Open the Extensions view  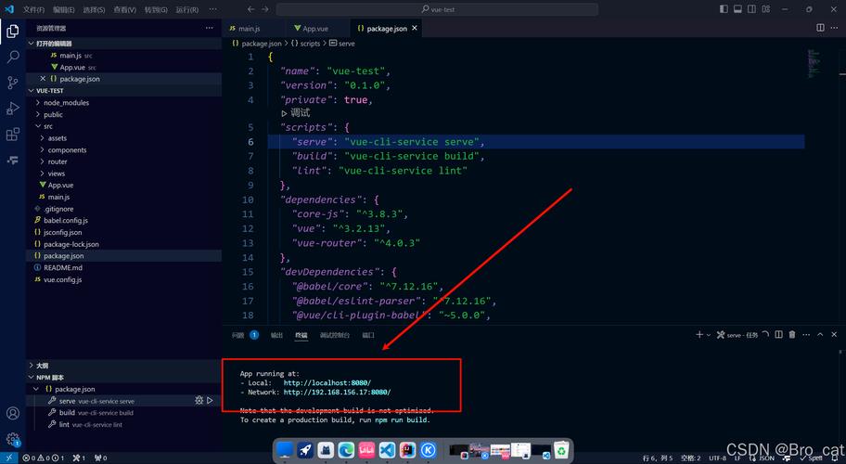[x=13, y=135]
